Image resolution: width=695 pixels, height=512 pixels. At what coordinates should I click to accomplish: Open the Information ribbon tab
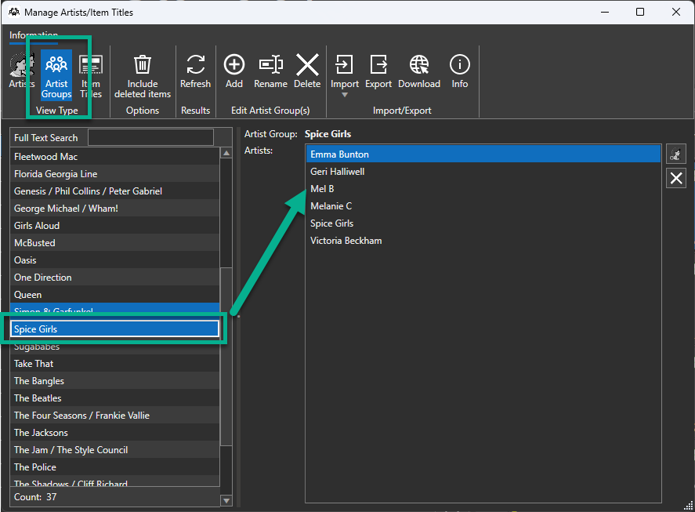coord(34,35)
